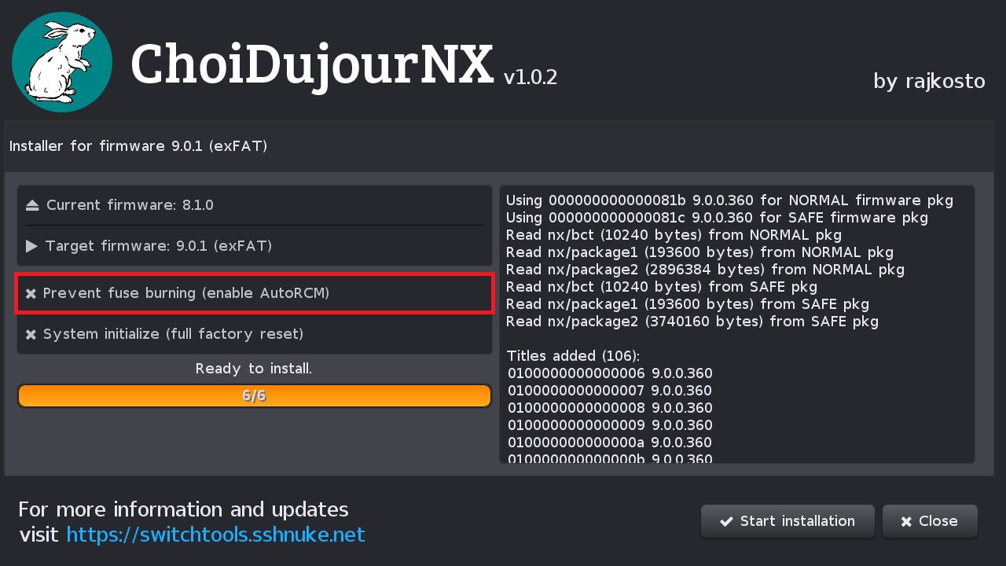This screenshot has width=1006, height=566.
Task: Click the v1.0.2 version label
Action: 530,77
